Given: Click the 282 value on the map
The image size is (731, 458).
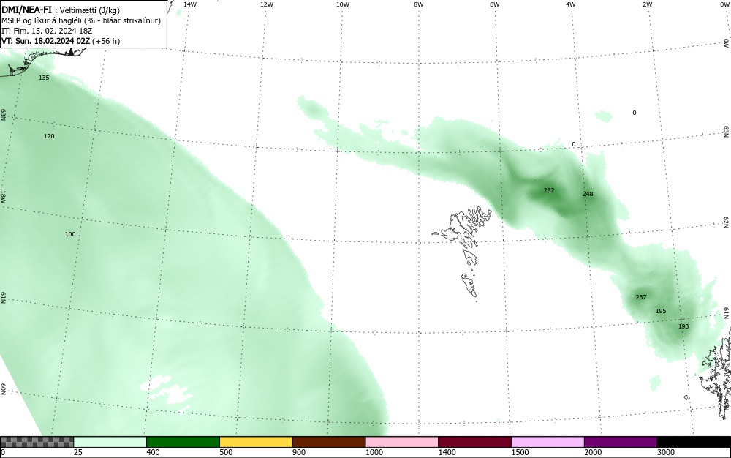Looking at the screenshot, I should pos(549,190).
